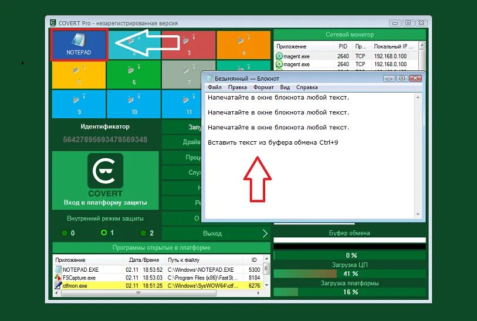Viewport: 477px width, 321px height.
Task: Click the path C:\Windows\NOTEPAD.EXE
Action: [201, 269]
